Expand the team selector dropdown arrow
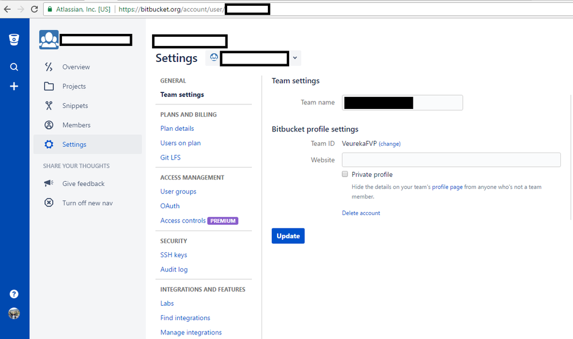Image resolution: width=573 pixels, height=339 pixels. coord(295,58)
